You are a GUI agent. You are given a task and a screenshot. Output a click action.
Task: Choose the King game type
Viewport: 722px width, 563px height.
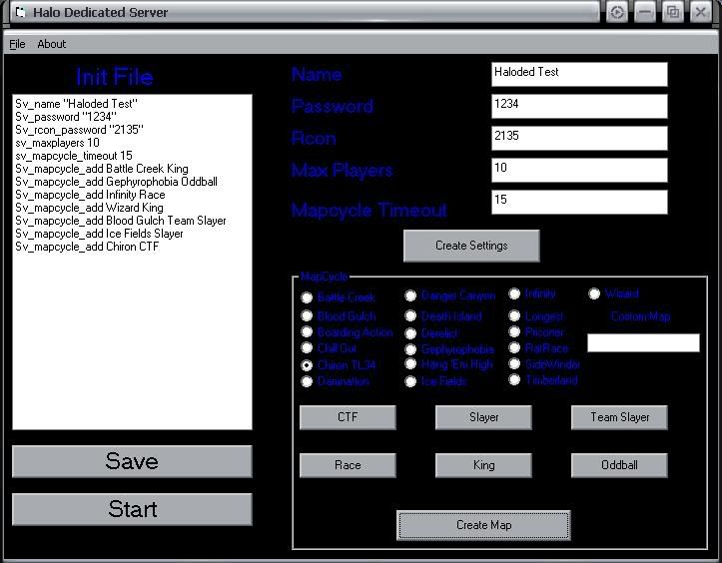tap(483, 465)
